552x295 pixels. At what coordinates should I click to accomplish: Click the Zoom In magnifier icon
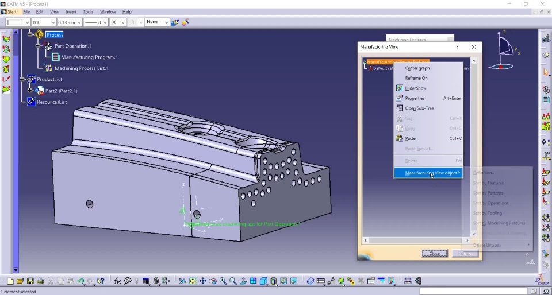click(223, 281)
